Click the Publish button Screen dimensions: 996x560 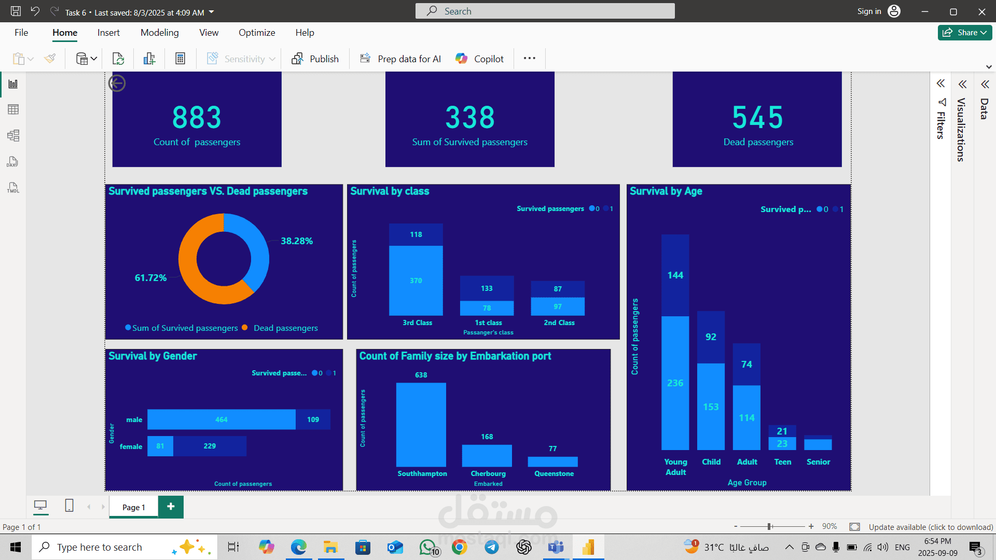pos(315,59)
